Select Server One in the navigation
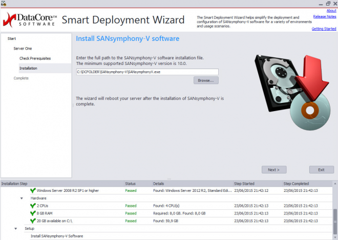Viewport: 338px width, 240px height. 23,49
